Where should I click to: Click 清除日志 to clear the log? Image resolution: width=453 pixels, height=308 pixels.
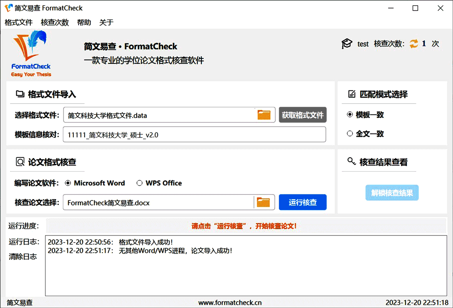(x=23, y=257)
